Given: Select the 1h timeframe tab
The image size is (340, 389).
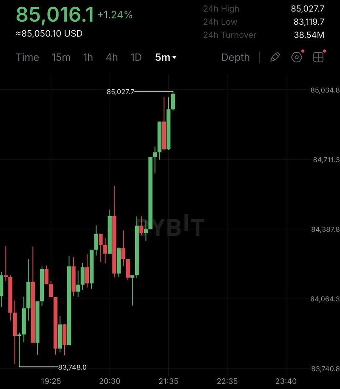Looking at the screenshot, I should tap(88, 57).
